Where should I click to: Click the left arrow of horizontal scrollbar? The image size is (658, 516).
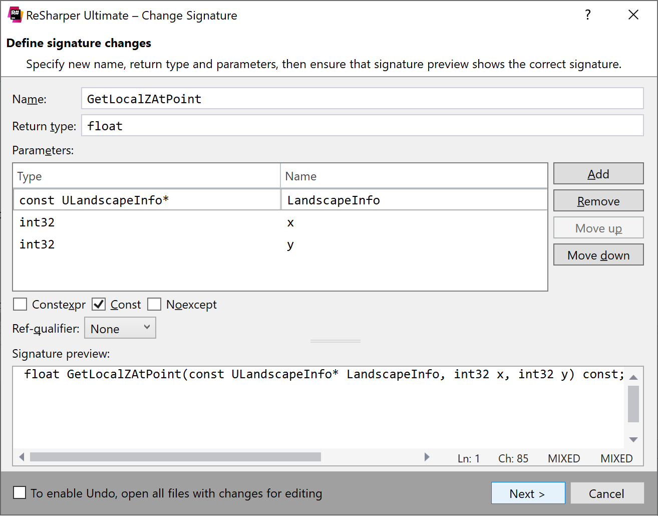22,457
